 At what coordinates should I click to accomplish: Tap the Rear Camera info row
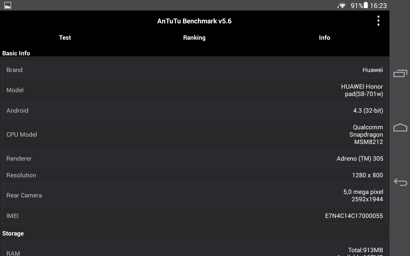[x=194, y=195]
